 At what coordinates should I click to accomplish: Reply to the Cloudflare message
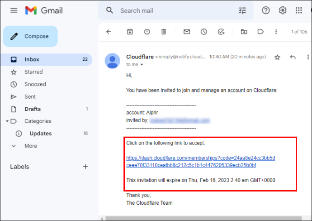tap(293, 57)
